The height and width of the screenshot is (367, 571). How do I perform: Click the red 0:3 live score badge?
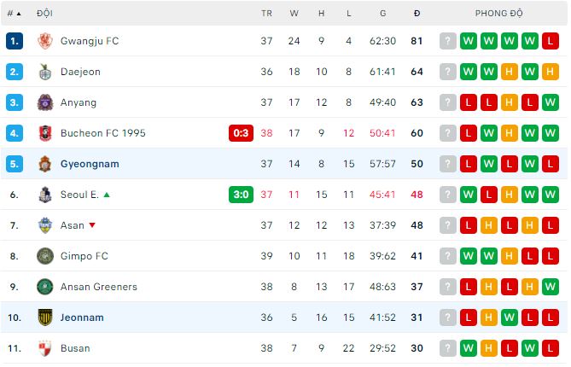[x=241, y=133]
